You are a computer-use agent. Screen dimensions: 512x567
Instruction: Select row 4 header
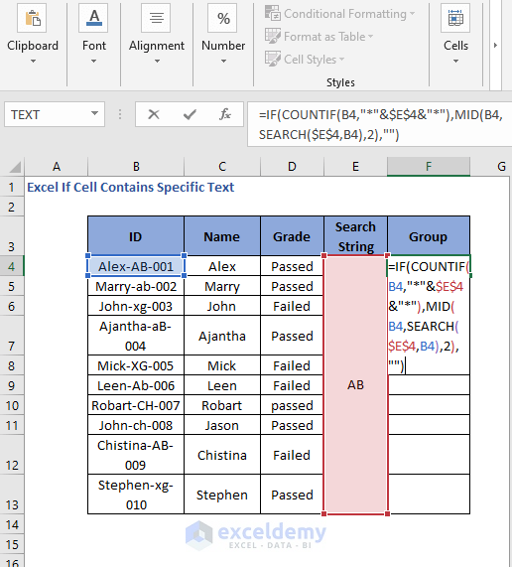[x=12, y=266]
